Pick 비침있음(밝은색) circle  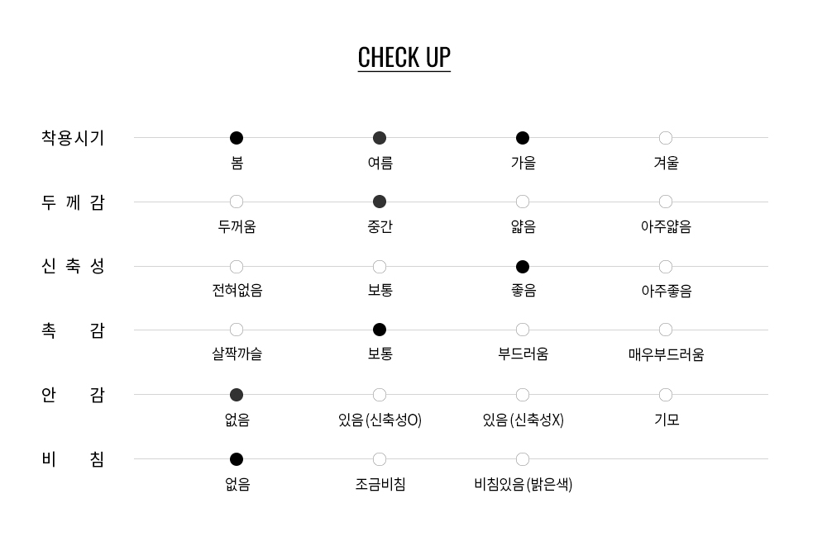tap(522, 459)
